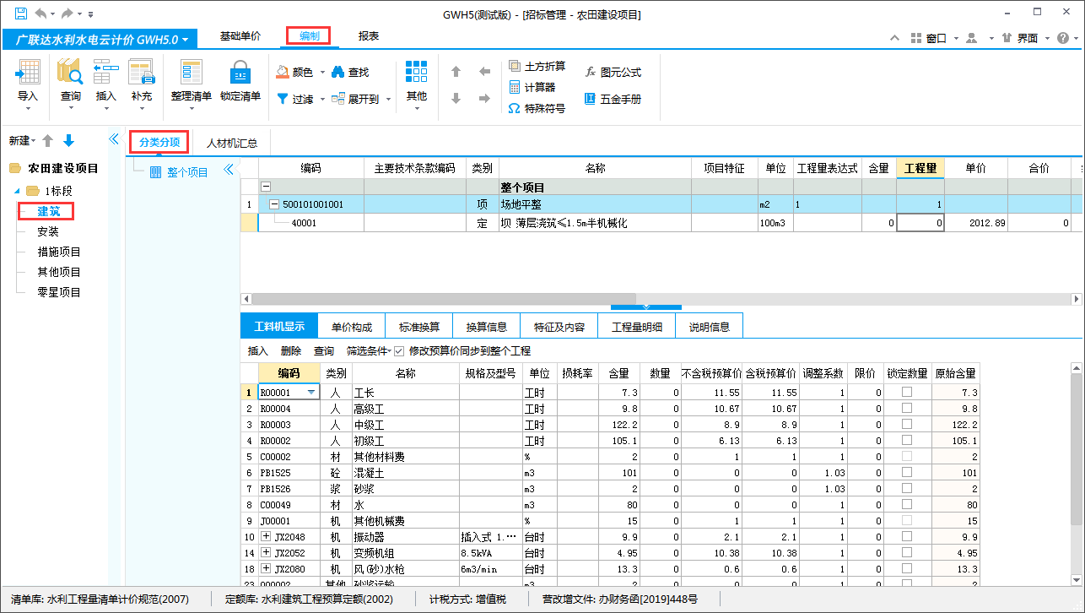The image size is (1085, 613).
Task: Toggle 锁定数量 checkbox for 变频机组 row
Action: pos(907,553)
